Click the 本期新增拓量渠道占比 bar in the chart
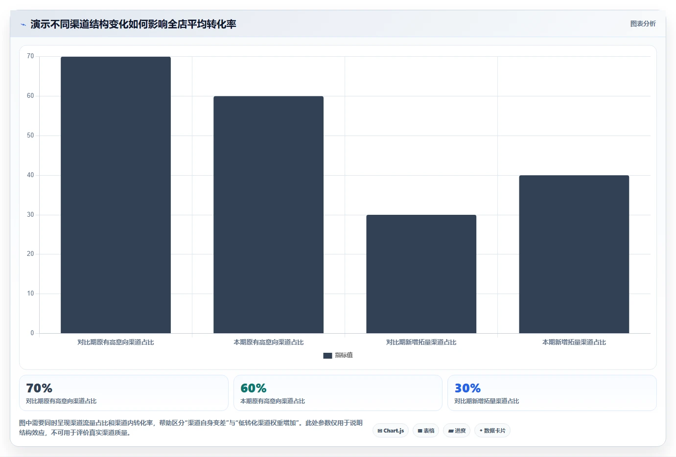Viewport: 676px width, 457px height. (574, 254)
